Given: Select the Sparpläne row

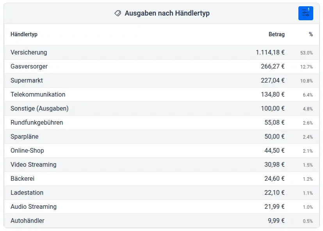Looking at the screenshot, I should (156, 136).
